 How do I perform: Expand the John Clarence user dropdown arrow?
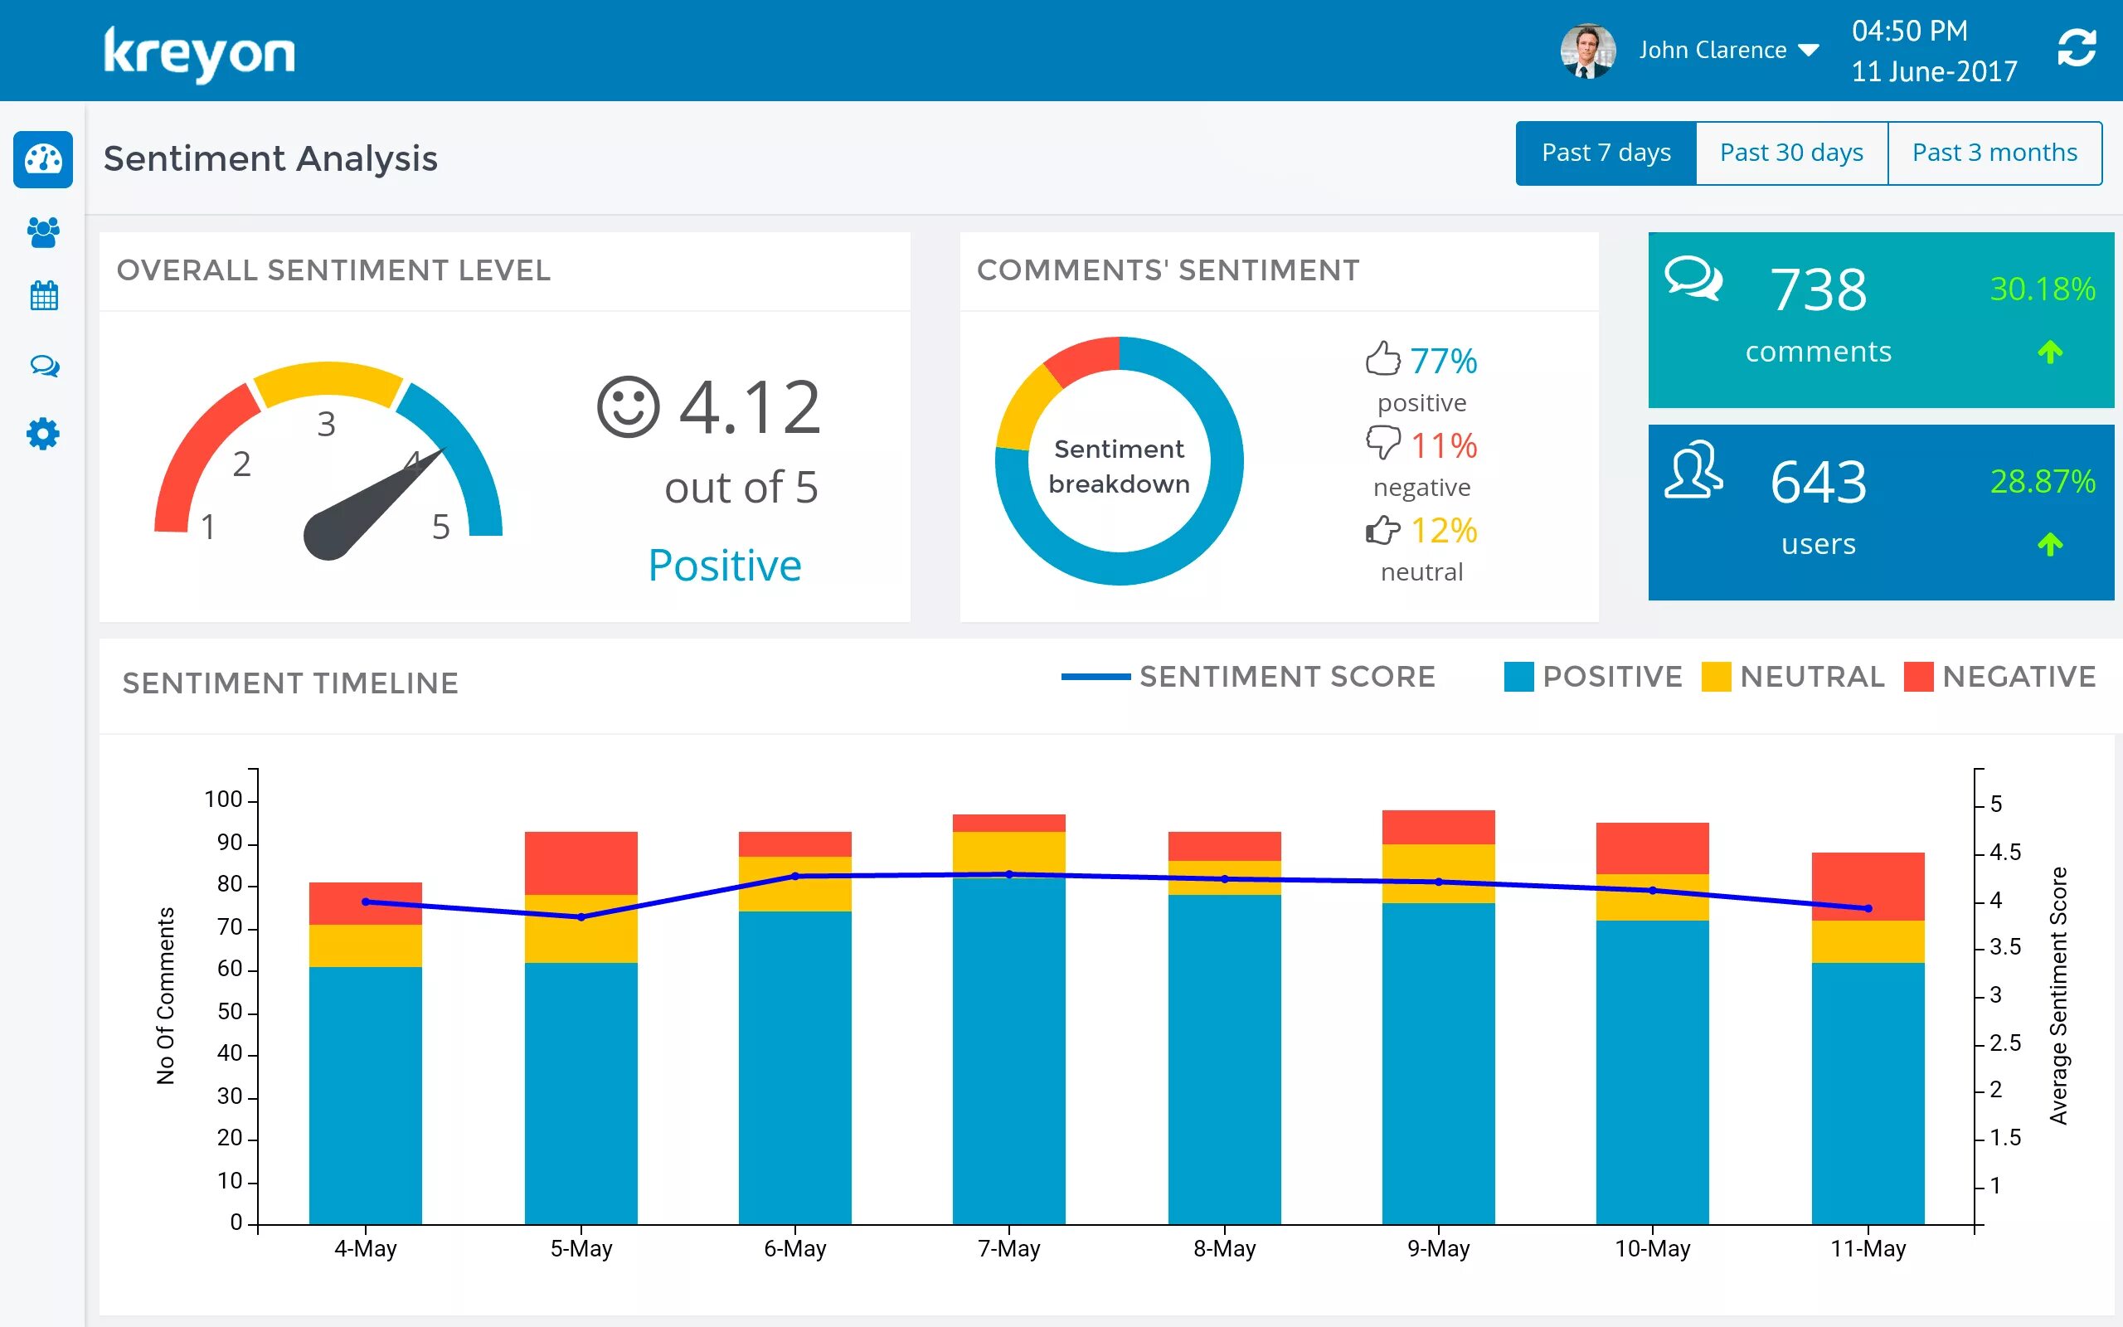[1808, 51]
